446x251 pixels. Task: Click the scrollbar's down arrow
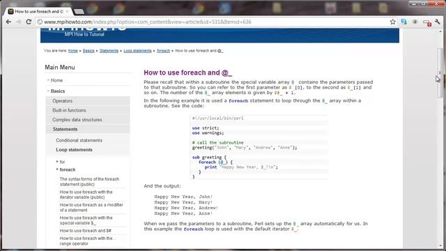[440, 245]
